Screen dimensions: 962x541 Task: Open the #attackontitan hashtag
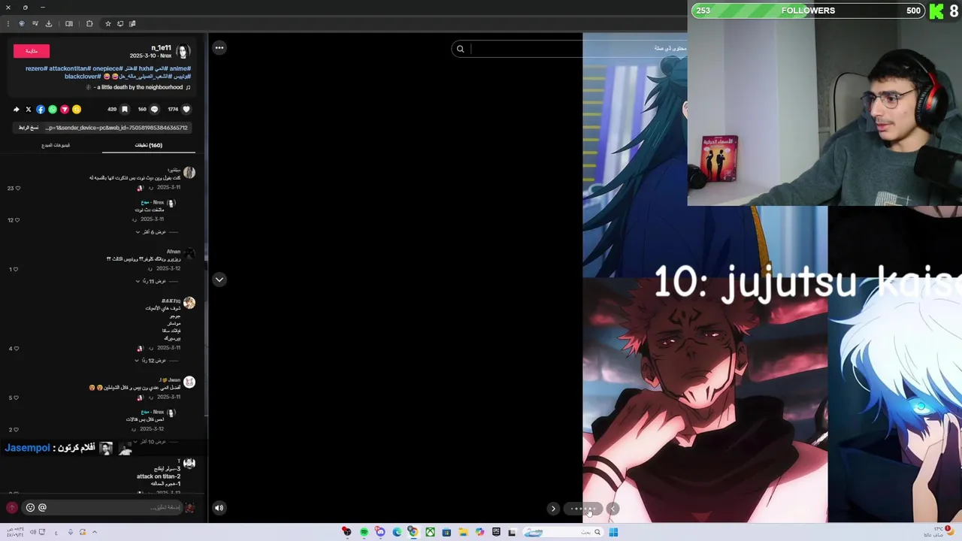[70, 68]
